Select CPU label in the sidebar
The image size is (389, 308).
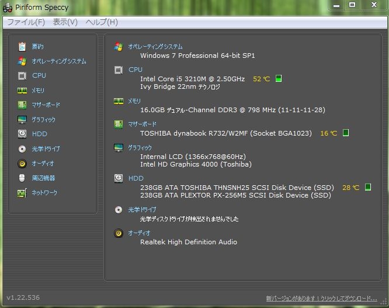pyautogui.click(x=39, y=75)
